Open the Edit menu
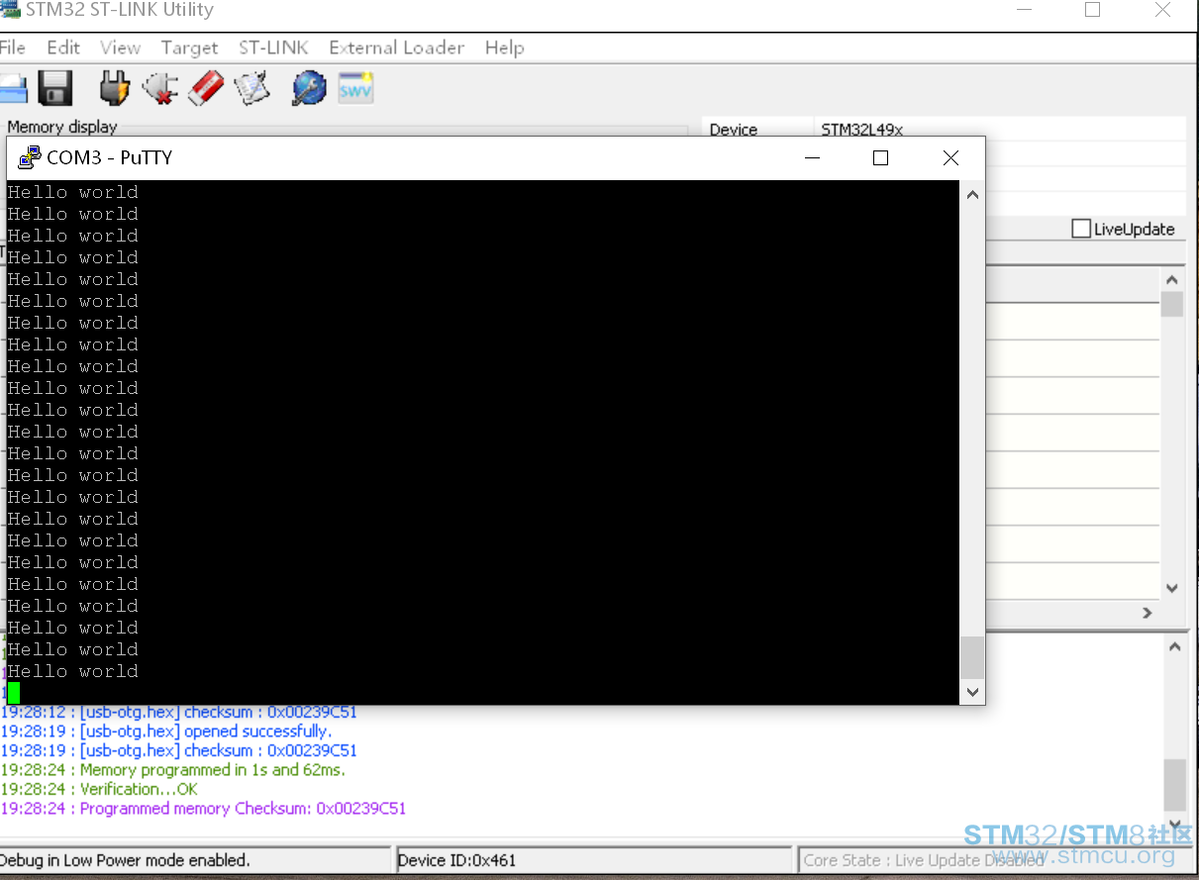 (63, 48)
